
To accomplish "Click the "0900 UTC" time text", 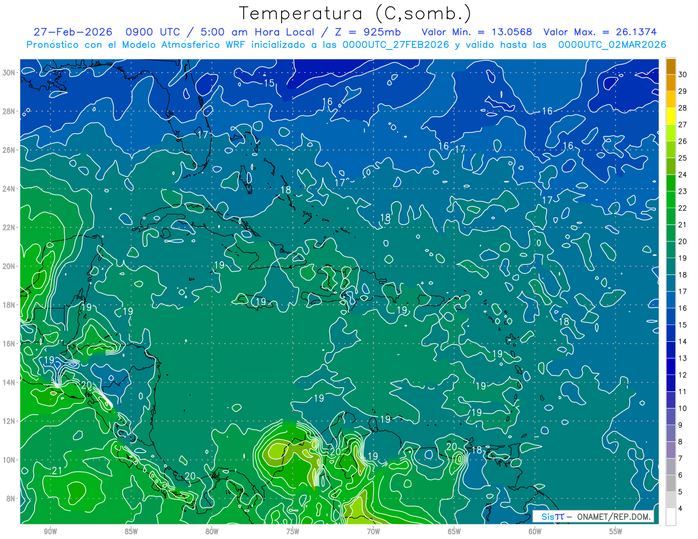I will click(154, 32).
